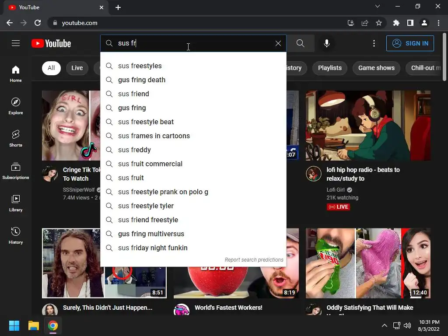Choose suggestion 'gus fring multiversus'
Viewport: 448px width, 336px height.
coord(193,234)
